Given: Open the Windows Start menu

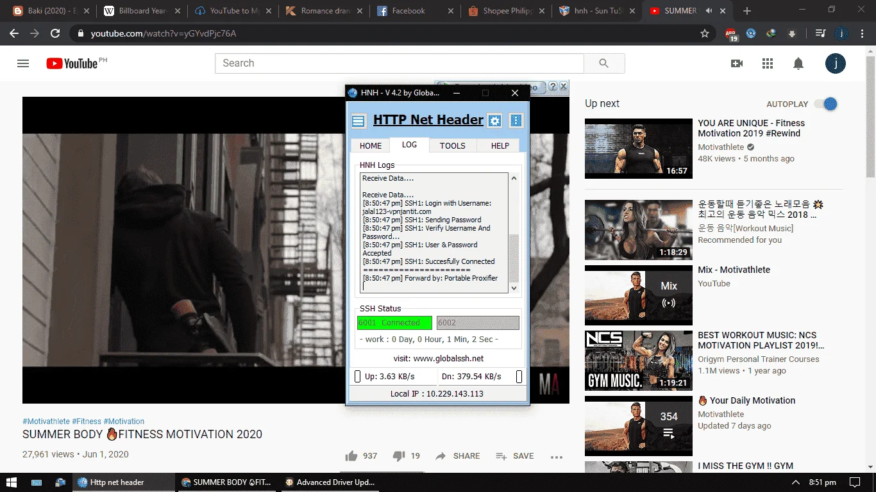Looking at the screenshot, I should pyautogui.click(x=13, y=482).
